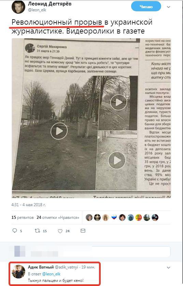
Task: Click the reply speech bubble icon
Action: click(15, 231)
